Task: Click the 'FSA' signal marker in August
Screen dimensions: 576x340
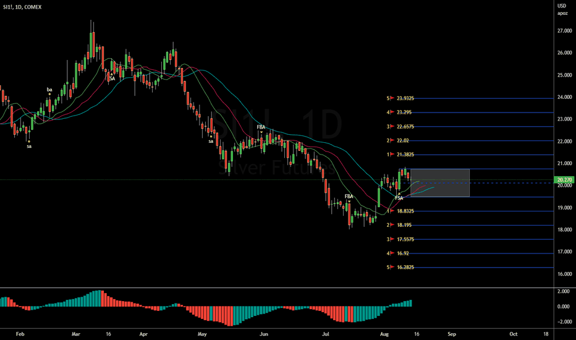Action: (399, 198)
